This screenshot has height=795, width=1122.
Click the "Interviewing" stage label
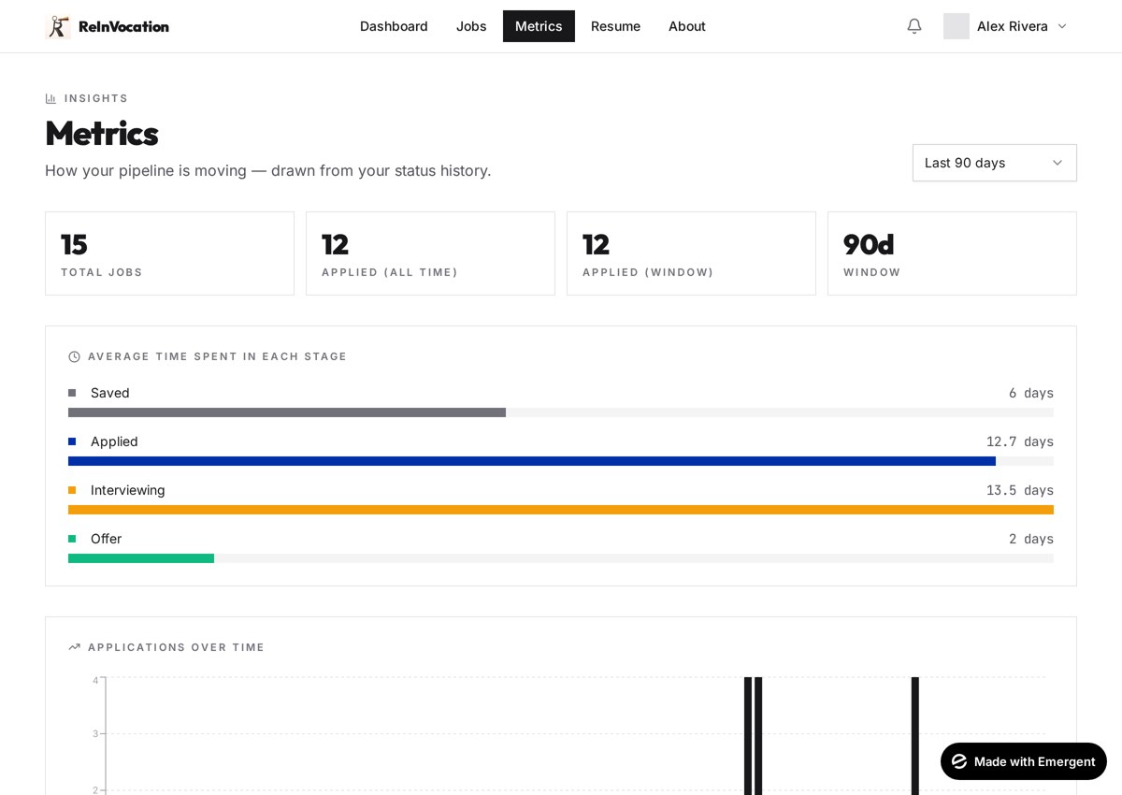click(128, 490)
